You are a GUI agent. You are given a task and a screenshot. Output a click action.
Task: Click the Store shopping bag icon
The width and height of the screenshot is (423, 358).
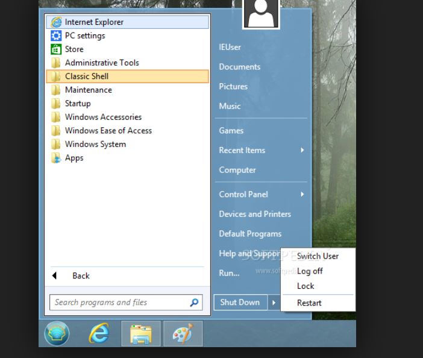pos(56,49)
